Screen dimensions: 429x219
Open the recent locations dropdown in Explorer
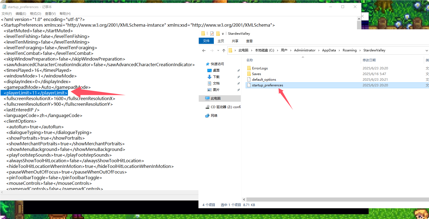[x=218, y=51]
